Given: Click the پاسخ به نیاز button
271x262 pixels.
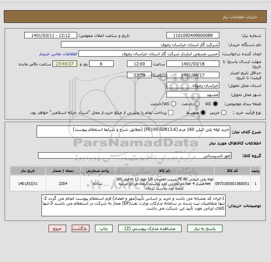Looking at the screenshot, I should (204, 229).
